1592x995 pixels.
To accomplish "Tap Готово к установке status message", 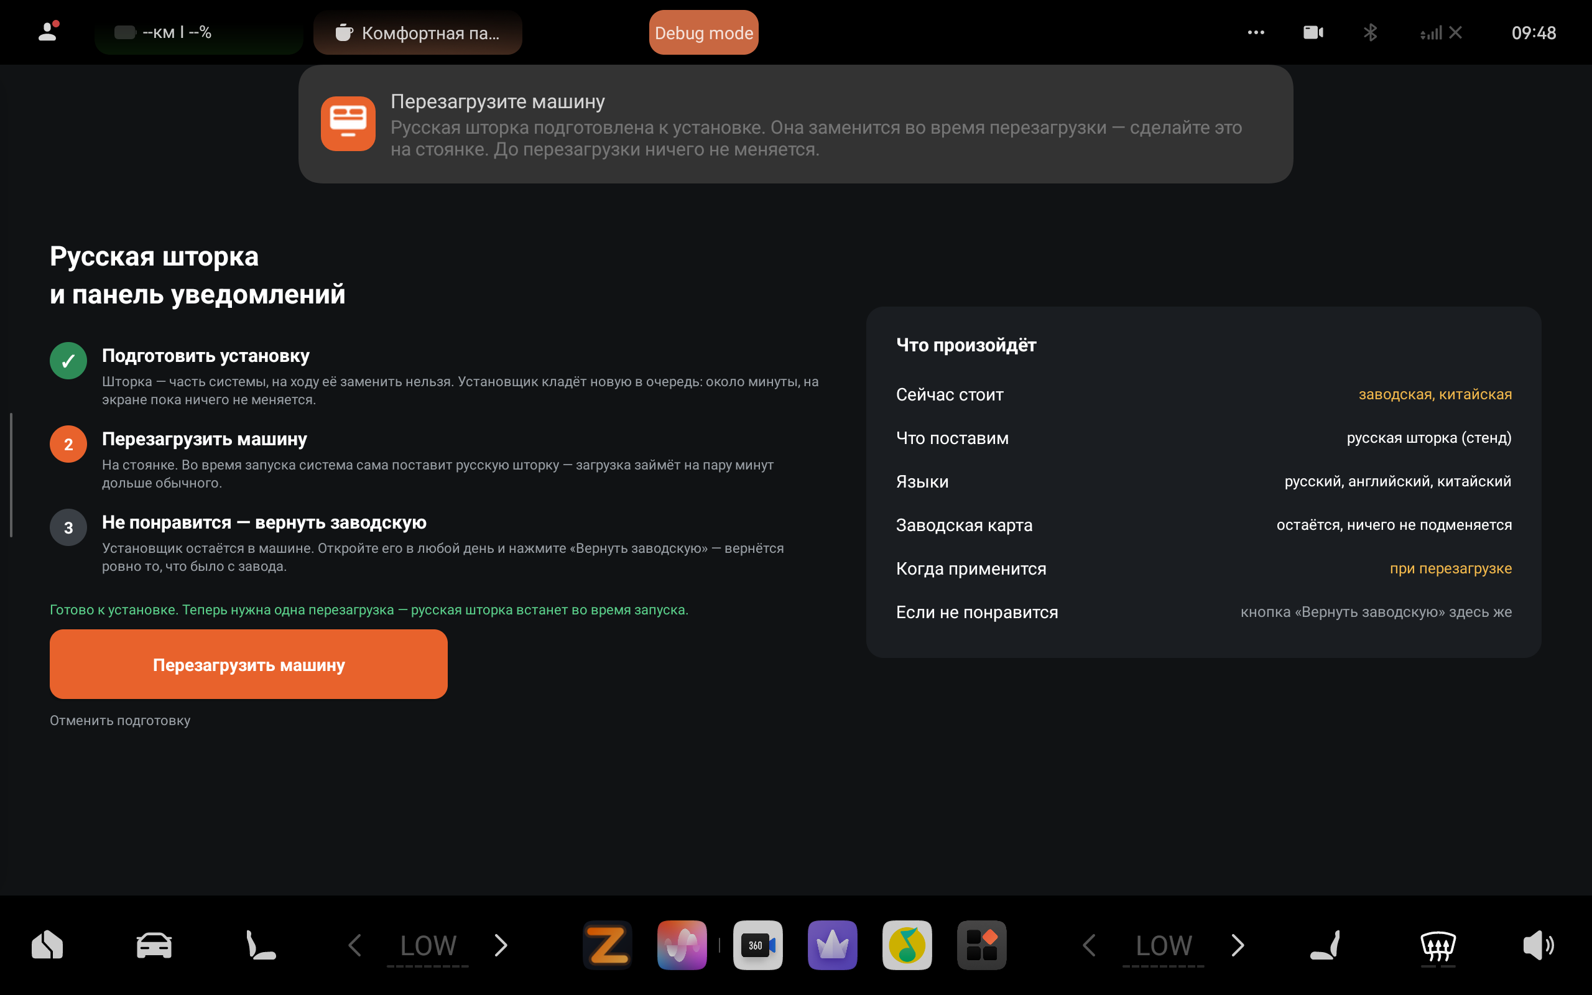I will tap(369, 610).
